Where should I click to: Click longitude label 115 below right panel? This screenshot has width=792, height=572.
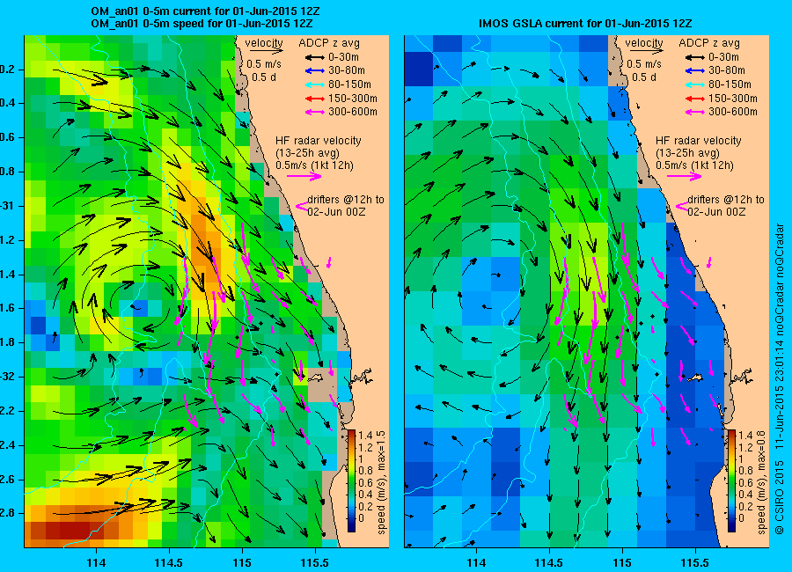(622, 563)
